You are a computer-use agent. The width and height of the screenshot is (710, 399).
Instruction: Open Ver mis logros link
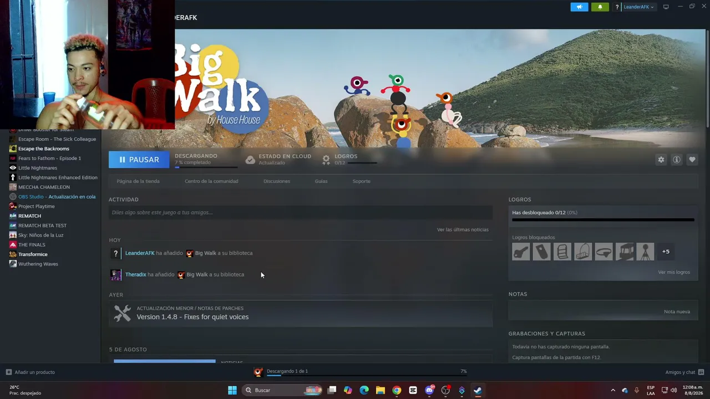674,272
